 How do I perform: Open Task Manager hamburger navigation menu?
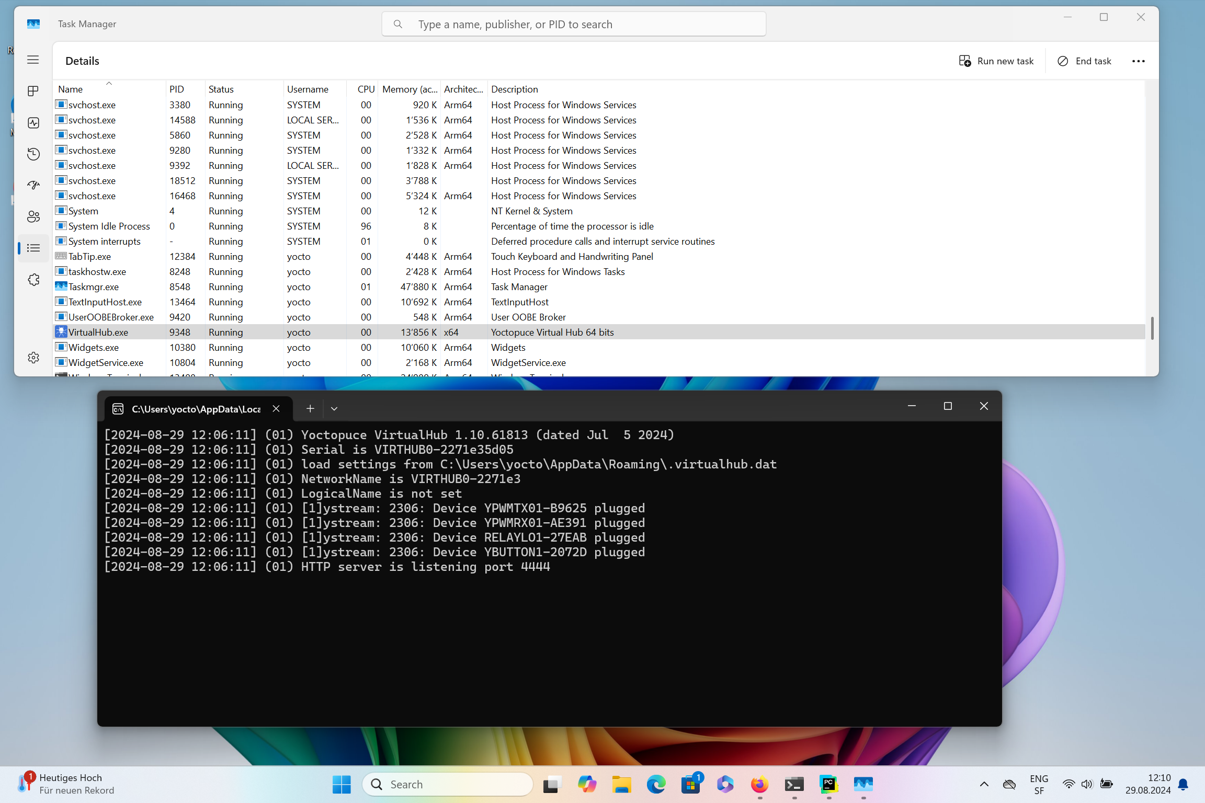(33, 60)
